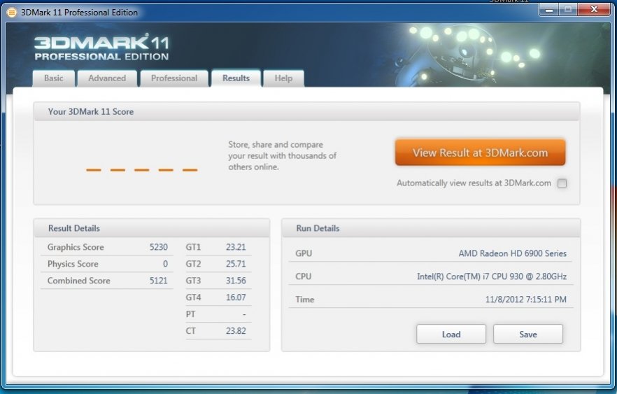
Task: Click the Intel Core i7 CPU 930 text
Action: (x=492, y=276)
